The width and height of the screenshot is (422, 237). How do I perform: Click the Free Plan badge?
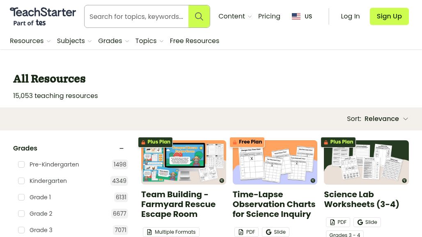coord(247,142)
